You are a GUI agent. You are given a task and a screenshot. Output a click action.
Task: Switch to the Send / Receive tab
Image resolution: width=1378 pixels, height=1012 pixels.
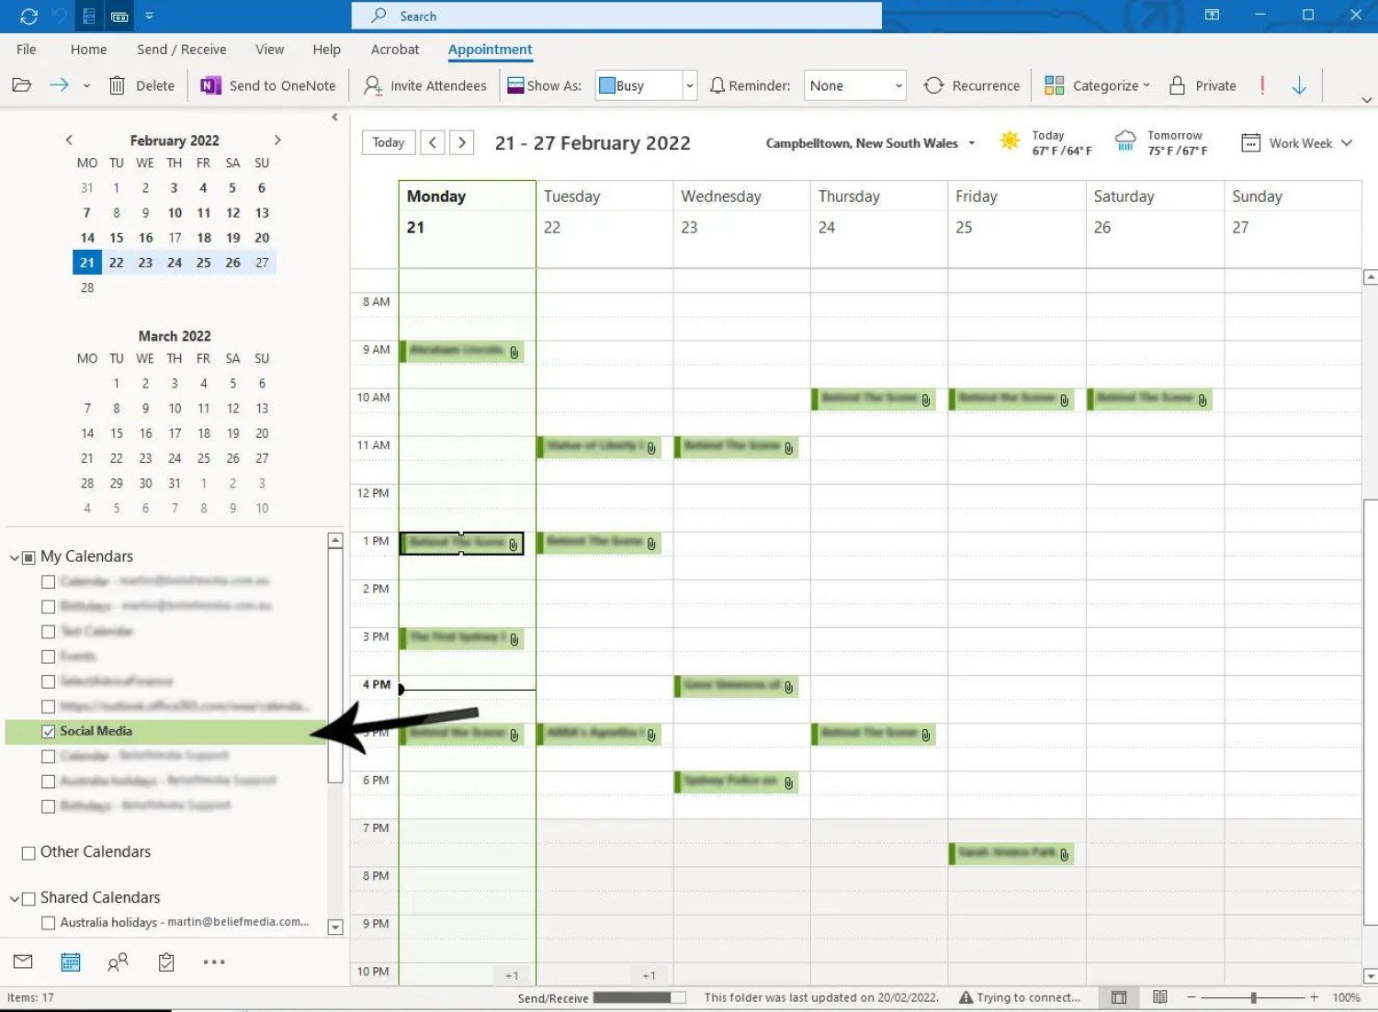[181, 50]
